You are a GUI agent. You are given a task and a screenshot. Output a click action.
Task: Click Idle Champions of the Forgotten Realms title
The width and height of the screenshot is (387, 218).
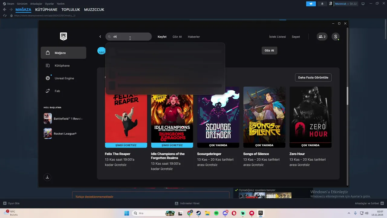click(x=168, y=156)
